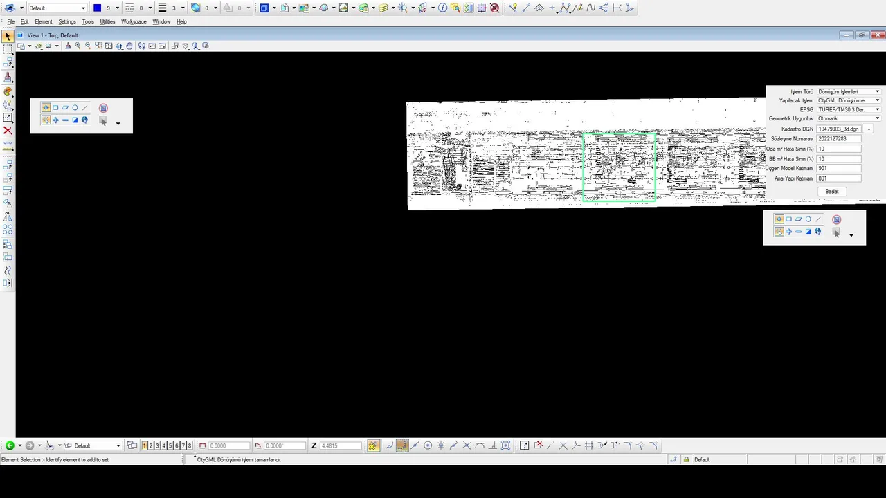This screenshot has width=886, height=498.
Task: Zoom In using the view toolbar icon
Action: tap(78, 46)
